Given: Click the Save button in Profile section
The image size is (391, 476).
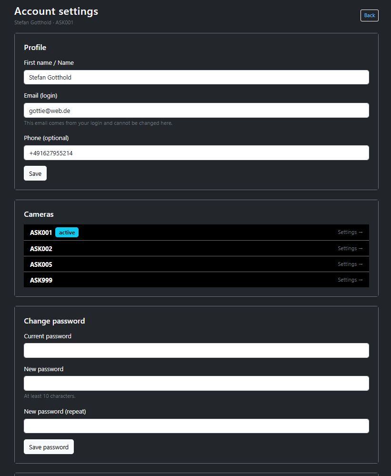Looking at the screenshot, I should [x=35, y=173].
